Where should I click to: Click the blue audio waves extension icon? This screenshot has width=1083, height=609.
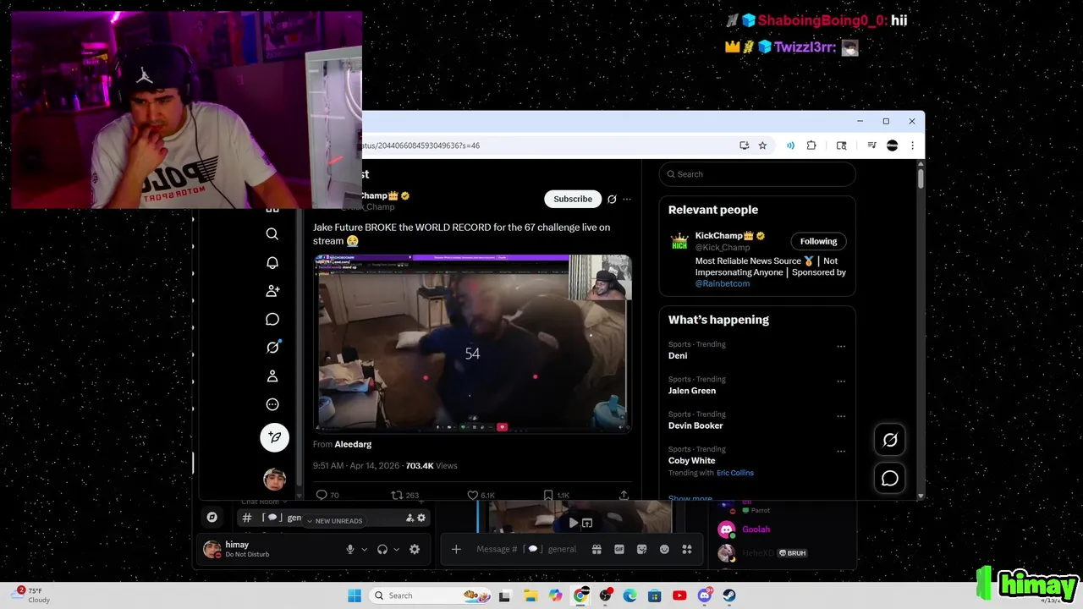(x=790, y=145)
